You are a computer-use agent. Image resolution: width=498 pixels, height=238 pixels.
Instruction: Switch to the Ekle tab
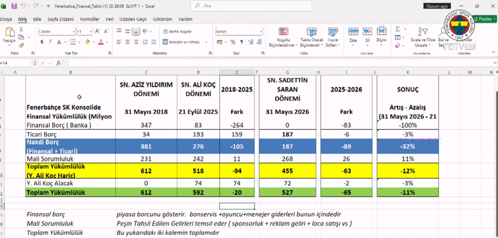click(x=37, y=19)
